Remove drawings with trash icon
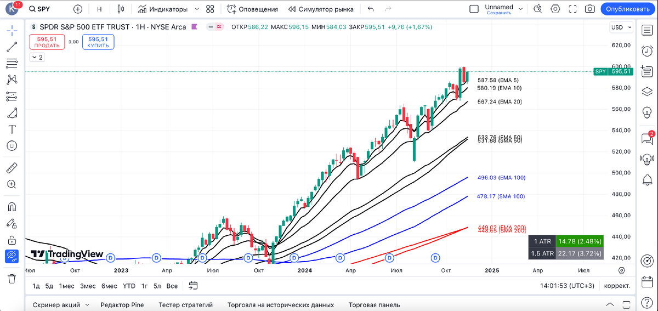 point(12,279)
